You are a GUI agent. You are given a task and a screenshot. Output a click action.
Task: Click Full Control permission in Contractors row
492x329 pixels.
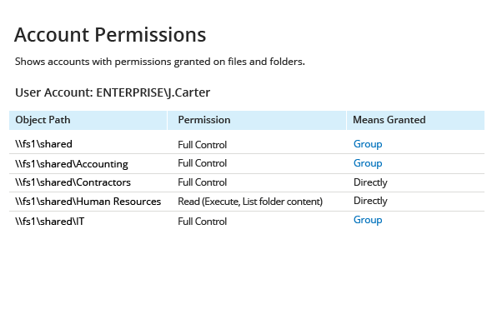(202, 182)
